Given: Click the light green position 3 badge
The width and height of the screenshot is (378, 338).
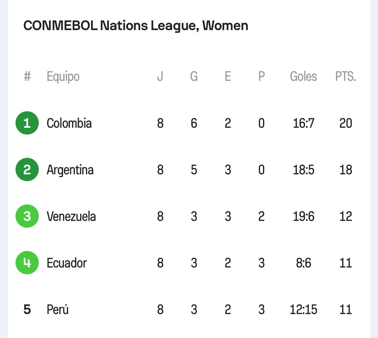Looking at the screenshot, I should coord(27,216).
